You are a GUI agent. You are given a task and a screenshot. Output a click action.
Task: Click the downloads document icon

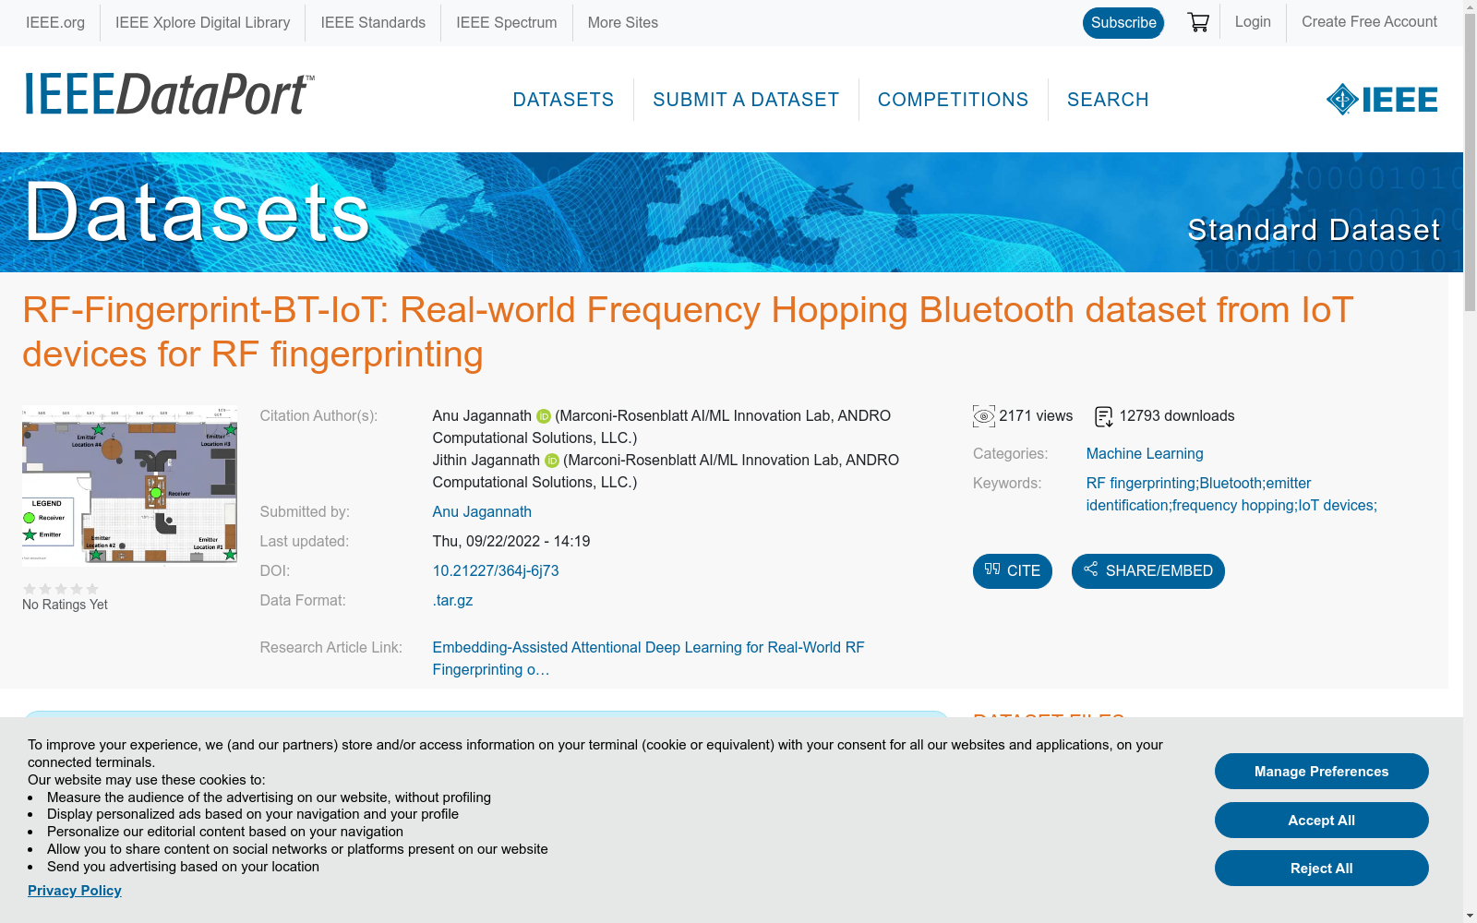coord(1104,416)
